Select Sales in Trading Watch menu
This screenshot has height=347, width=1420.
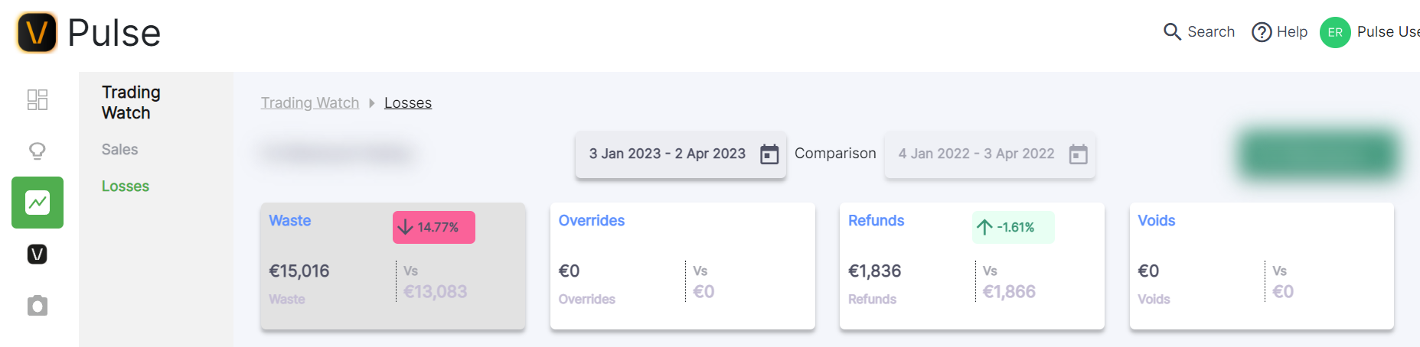[x=120, y=150]
